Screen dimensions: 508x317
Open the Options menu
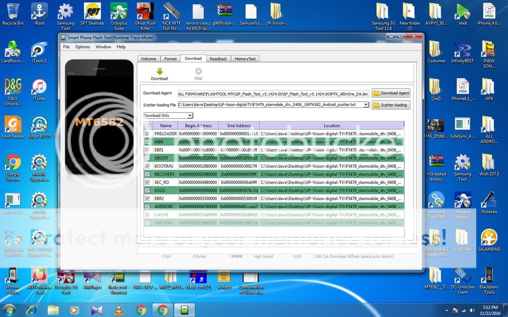(82, 47)
